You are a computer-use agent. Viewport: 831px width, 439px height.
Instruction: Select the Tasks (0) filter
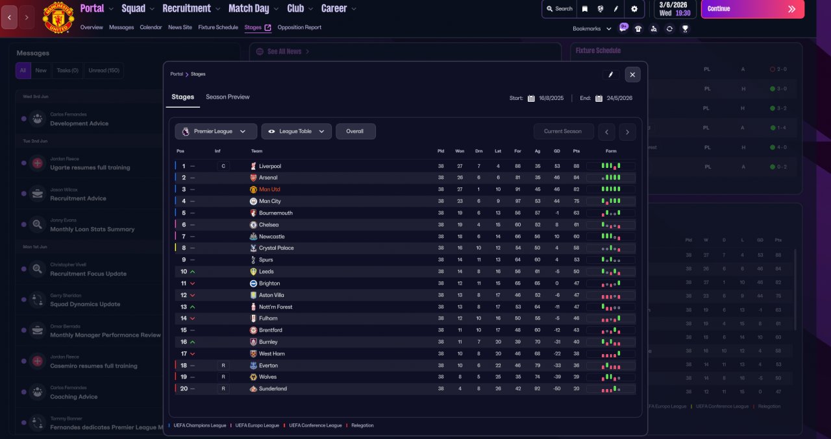(x=68, y=71)
